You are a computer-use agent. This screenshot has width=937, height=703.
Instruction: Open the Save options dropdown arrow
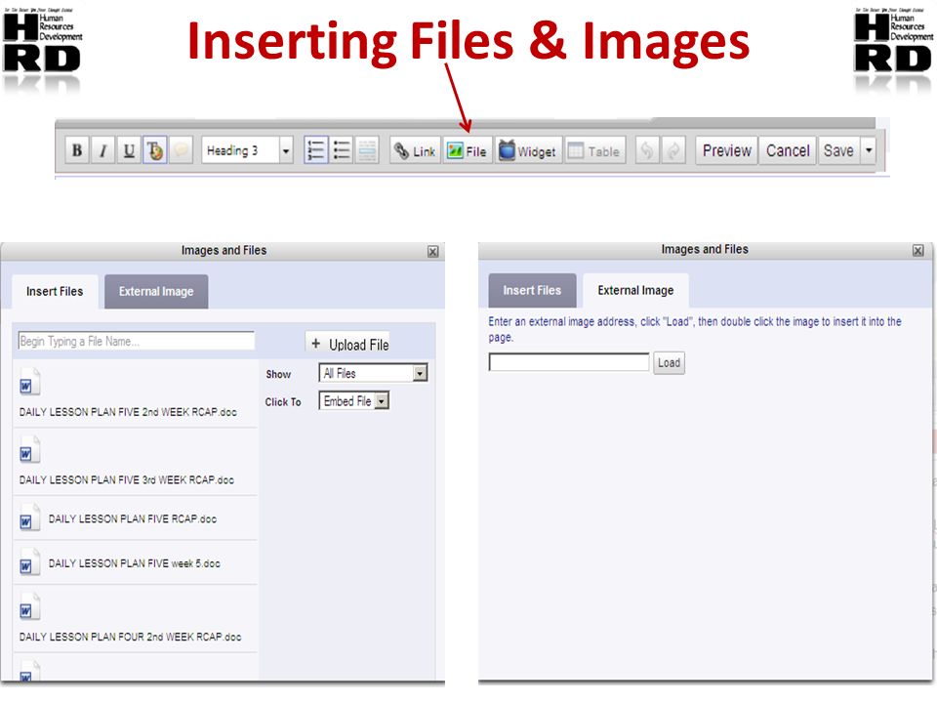pyautogui.click(x=869, y=150)
